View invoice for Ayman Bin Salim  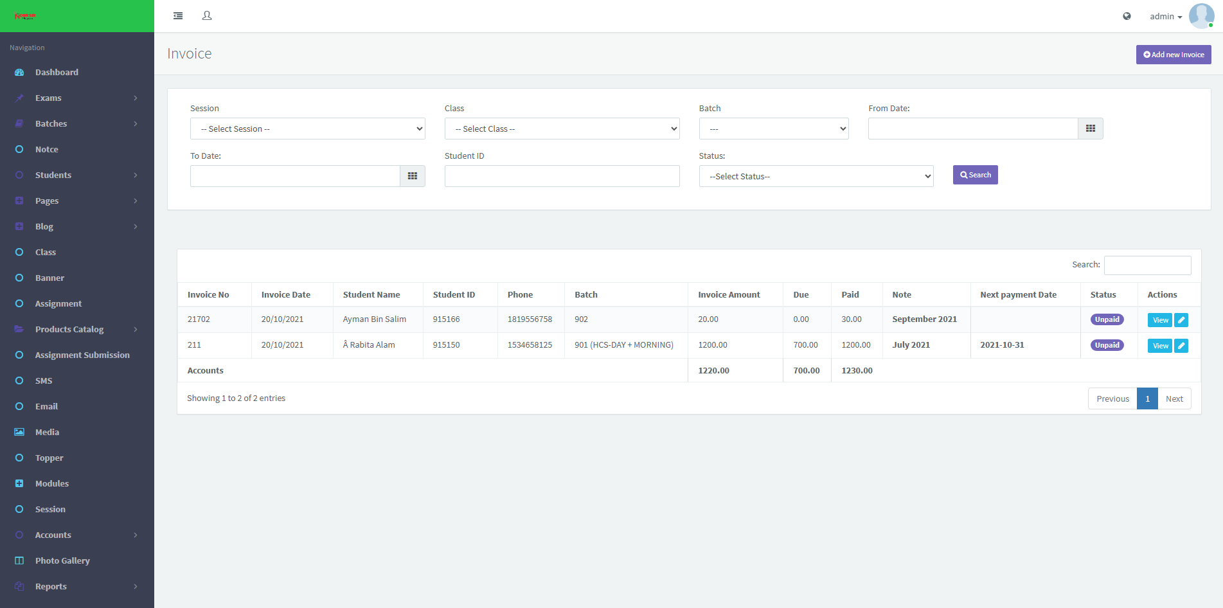[x=1159, y=320]
